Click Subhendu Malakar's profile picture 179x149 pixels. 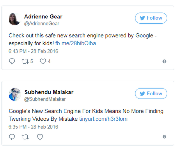point(15,95)
